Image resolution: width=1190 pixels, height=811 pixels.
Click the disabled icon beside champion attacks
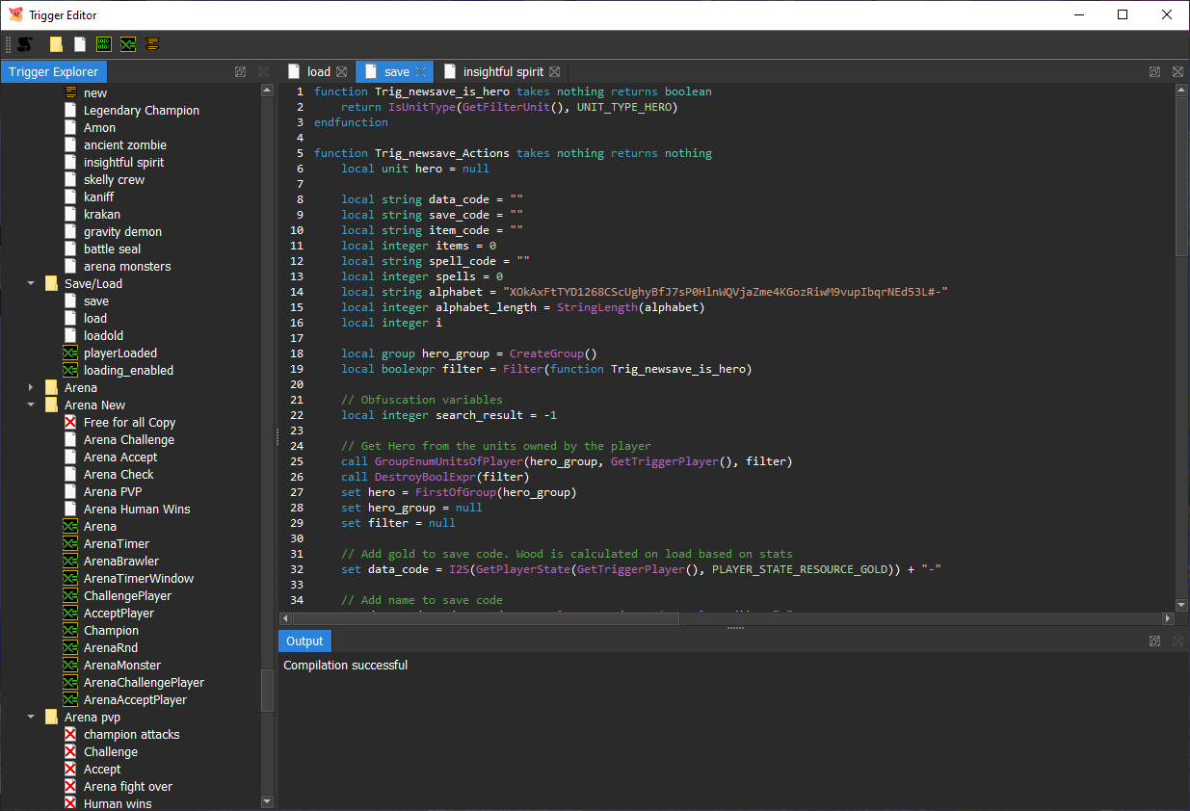pyautogui.click(x=70, y=735)
